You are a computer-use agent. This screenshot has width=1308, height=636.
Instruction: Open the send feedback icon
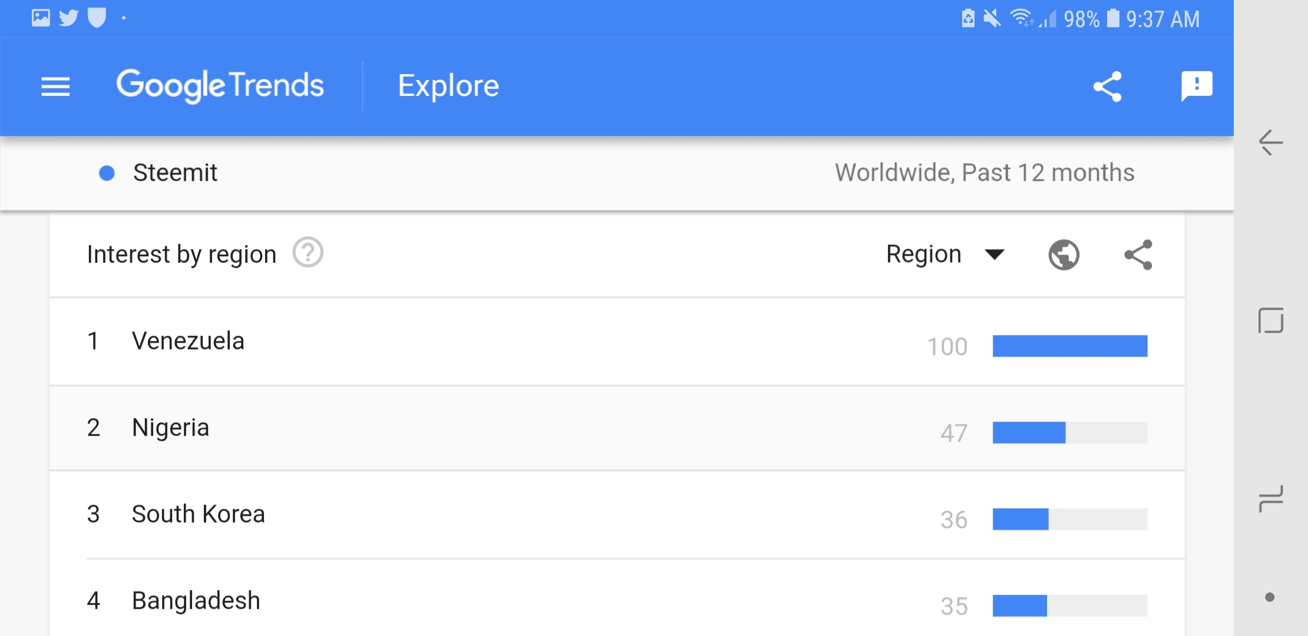pyautogui.click(x=1196, y=87)
